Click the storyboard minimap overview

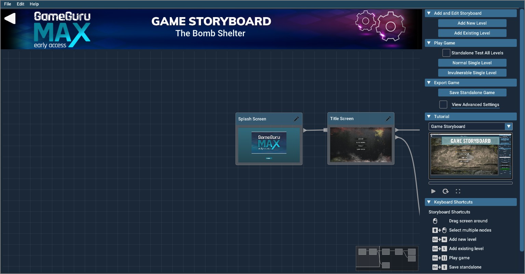(387, 258)
